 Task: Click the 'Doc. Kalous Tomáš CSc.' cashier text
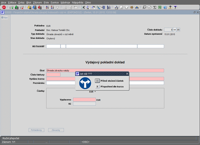(58, 30)
